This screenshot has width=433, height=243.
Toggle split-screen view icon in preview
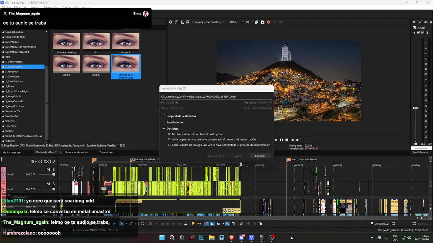[188, 22]
